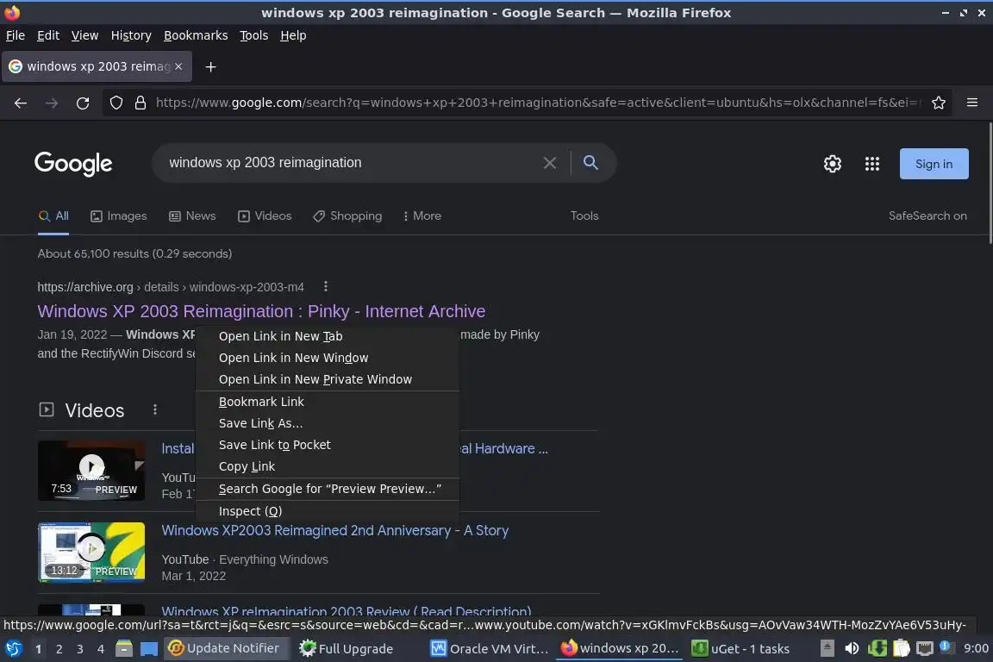Choose Open Link in New Window
Viewport: 993px width, 662px height.
click(328, 358)
